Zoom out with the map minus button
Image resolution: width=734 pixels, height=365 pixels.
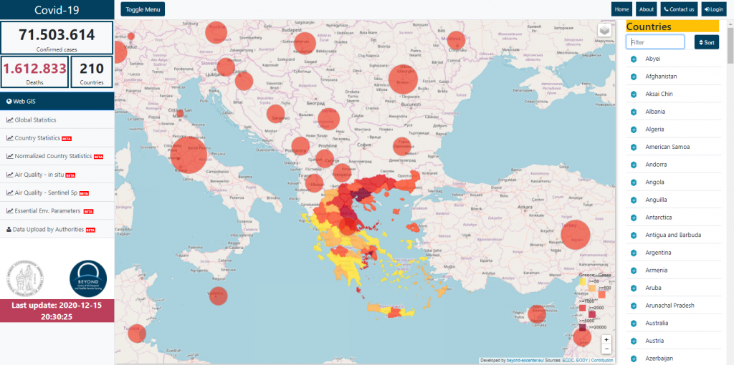606,349
